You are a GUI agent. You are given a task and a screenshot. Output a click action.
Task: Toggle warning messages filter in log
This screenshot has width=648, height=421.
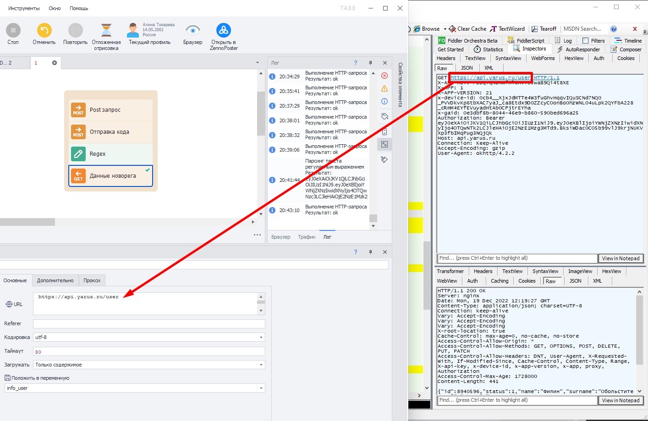[384, 88]
